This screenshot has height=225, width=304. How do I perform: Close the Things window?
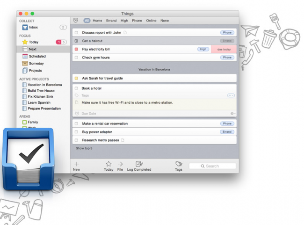click(21, 14)
